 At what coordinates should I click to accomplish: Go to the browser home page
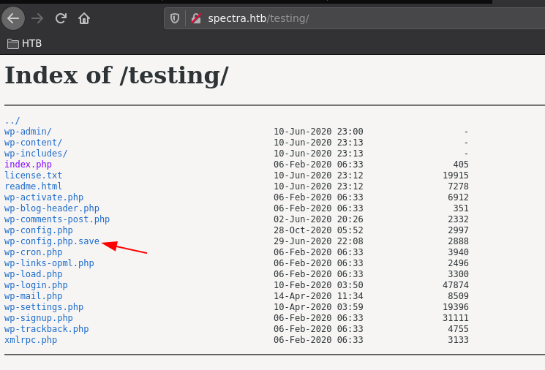point(84,18)
